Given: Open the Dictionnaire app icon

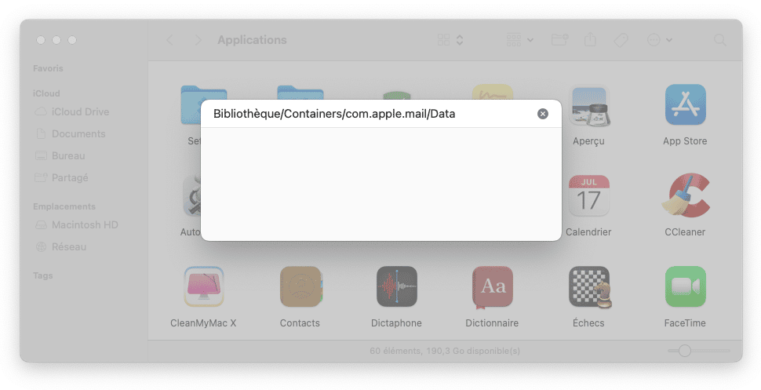Looking at the screenshot, I should [x=492, y=287].
